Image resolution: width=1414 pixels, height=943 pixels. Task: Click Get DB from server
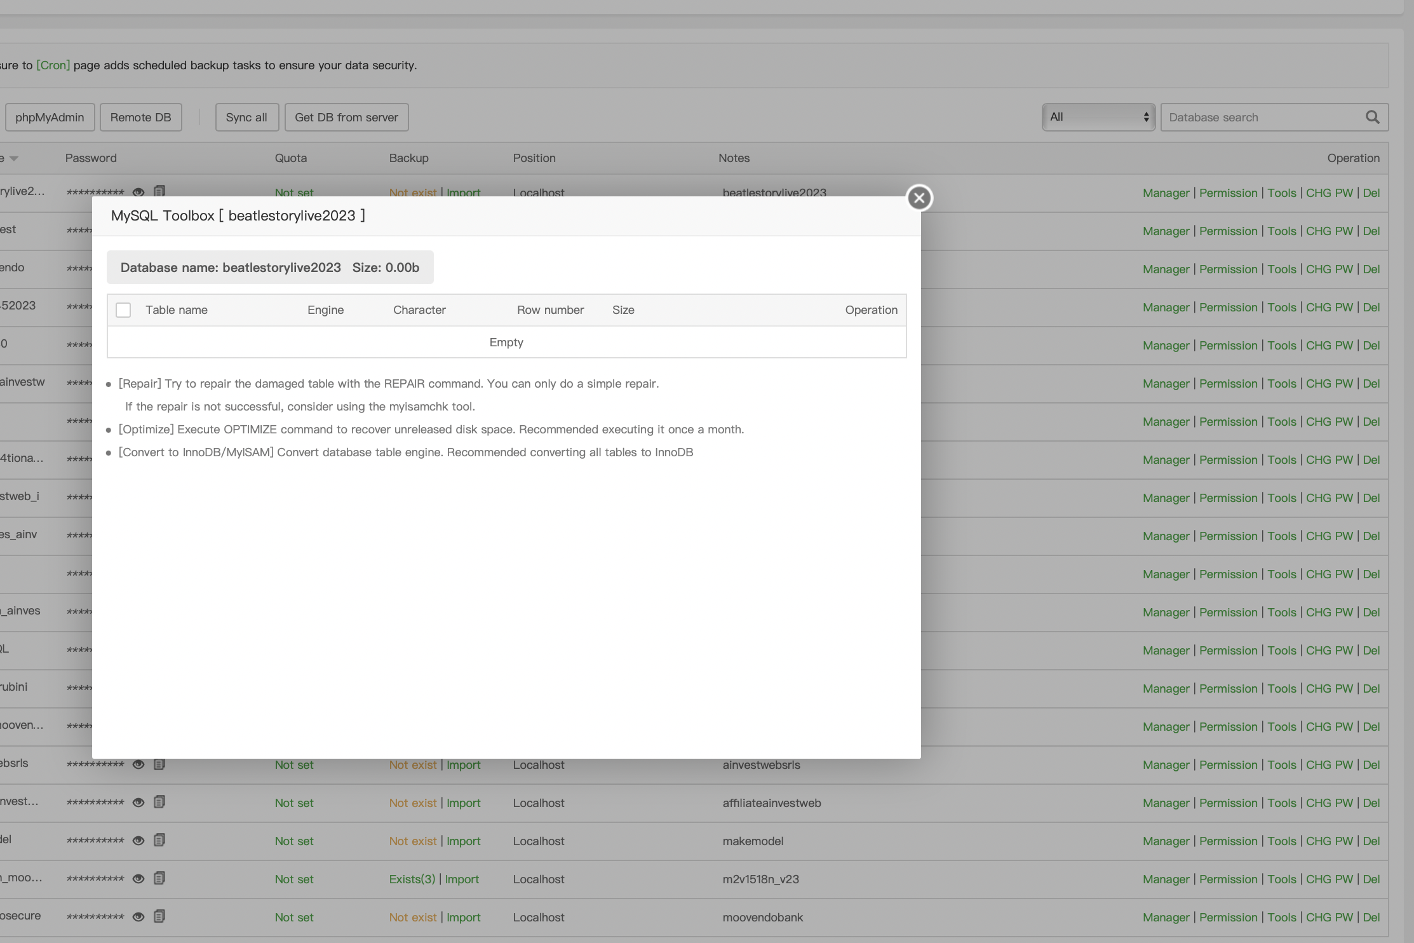tap(346, 118)
